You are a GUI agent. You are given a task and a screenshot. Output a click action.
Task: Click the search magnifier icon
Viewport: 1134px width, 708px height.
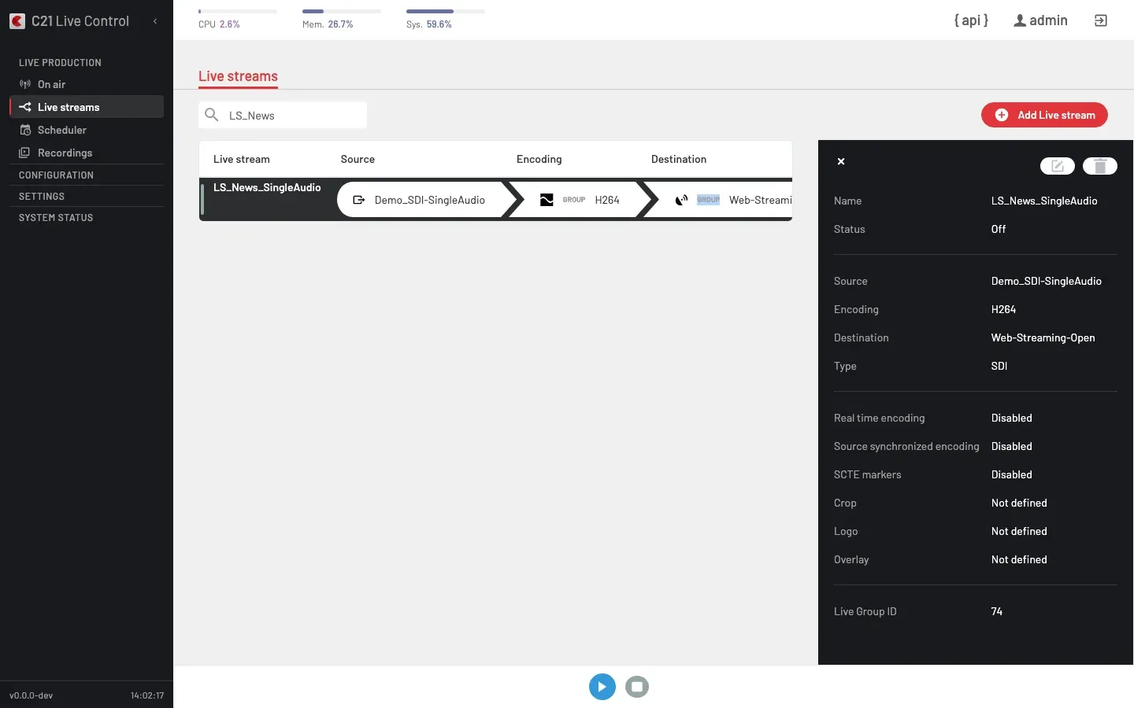(x=211, y=115)
